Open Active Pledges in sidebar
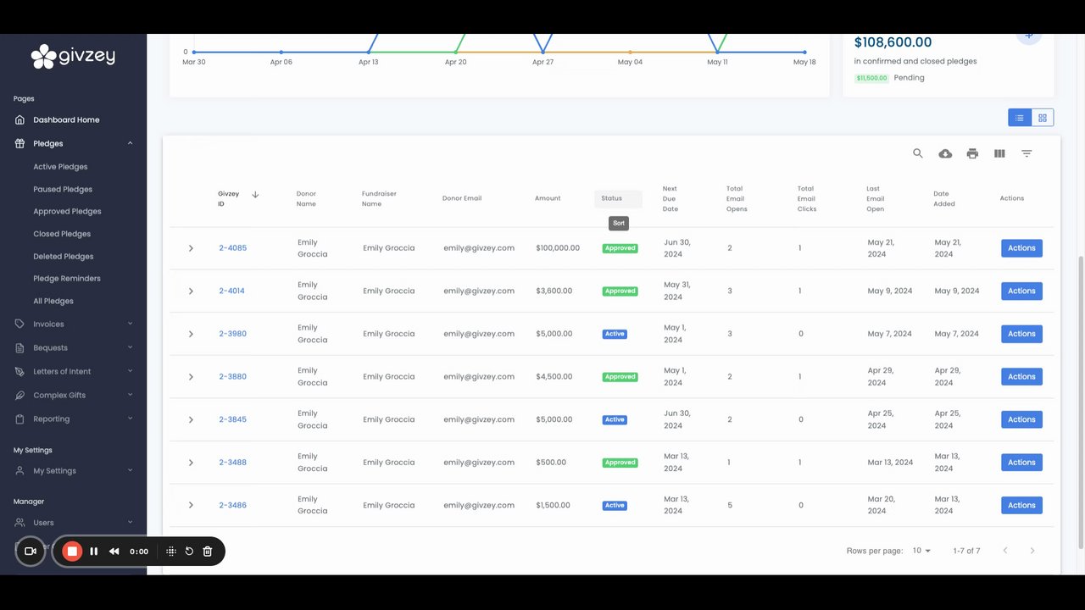 pos(60,167)
